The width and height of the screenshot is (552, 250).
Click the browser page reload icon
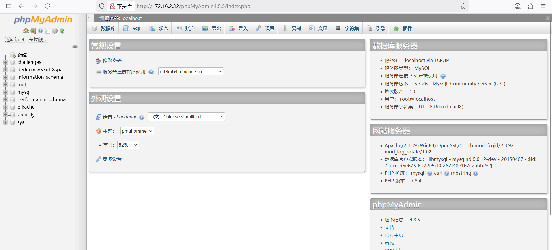tap(47, 6)
